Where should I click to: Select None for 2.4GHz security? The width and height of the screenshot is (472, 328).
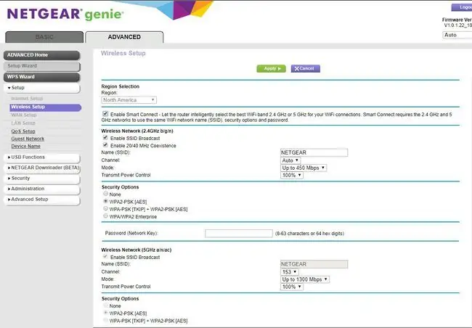[106, 194]
